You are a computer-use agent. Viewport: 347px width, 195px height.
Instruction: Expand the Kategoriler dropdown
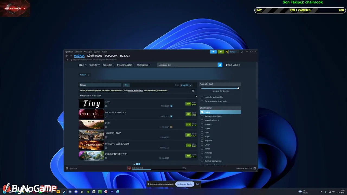(x=108, y=65)
